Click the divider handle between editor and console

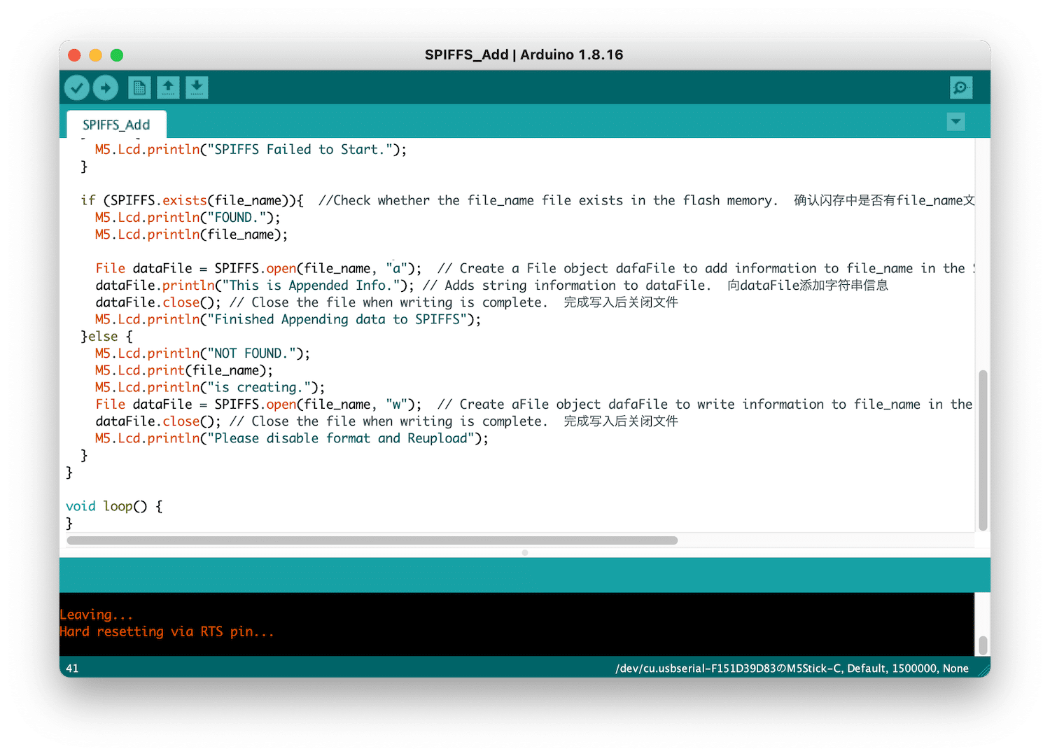pyautogui.click(x=525, y=553)
